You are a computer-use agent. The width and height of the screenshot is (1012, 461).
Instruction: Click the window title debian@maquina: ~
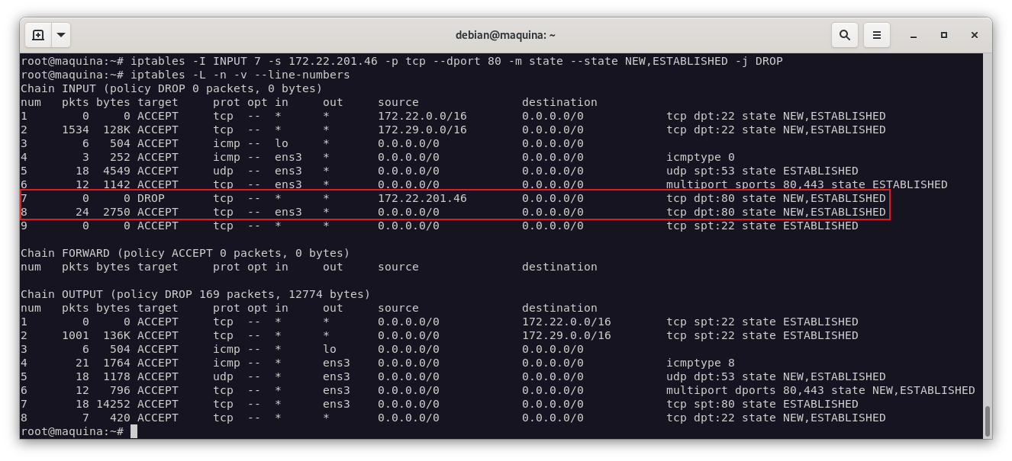click(x=505, y=35)
